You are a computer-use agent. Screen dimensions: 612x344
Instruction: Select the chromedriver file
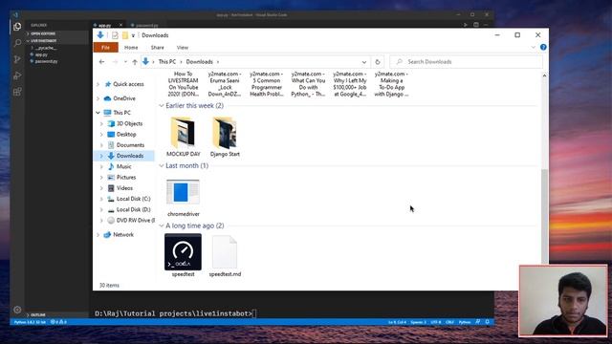pos(183,197)
